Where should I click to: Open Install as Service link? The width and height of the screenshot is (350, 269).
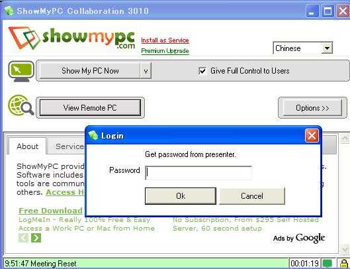[x=165, y=40]
